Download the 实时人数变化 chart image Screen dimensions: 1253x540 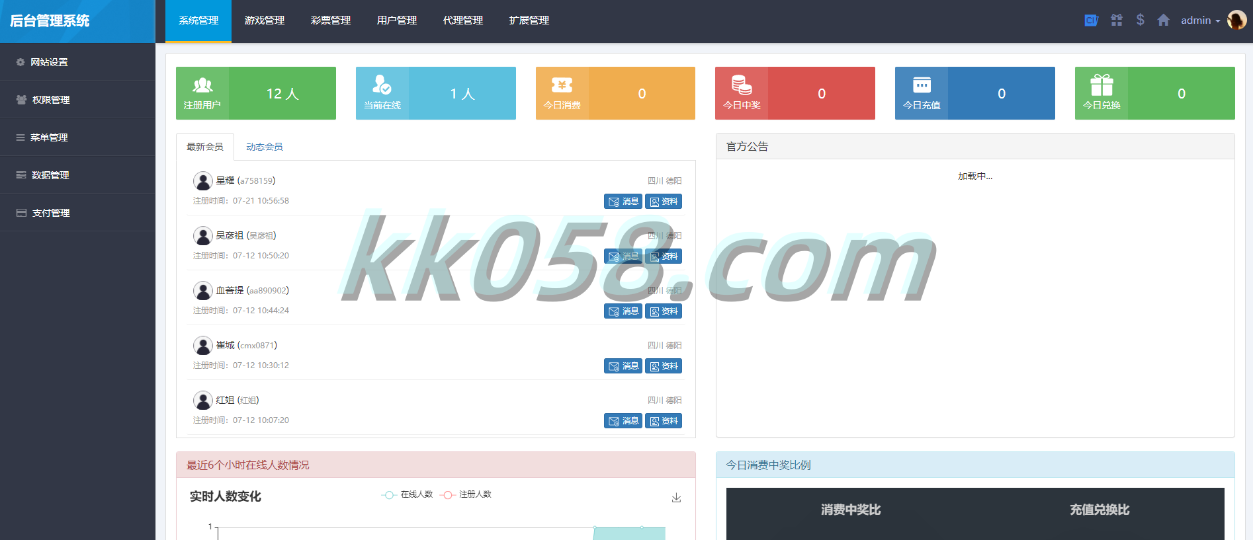pos(676,498)
